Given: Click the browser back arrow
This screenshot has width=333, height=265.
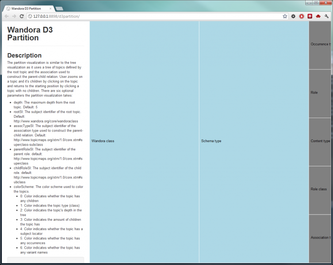Looking at the screenshot, I should [7, 16].
